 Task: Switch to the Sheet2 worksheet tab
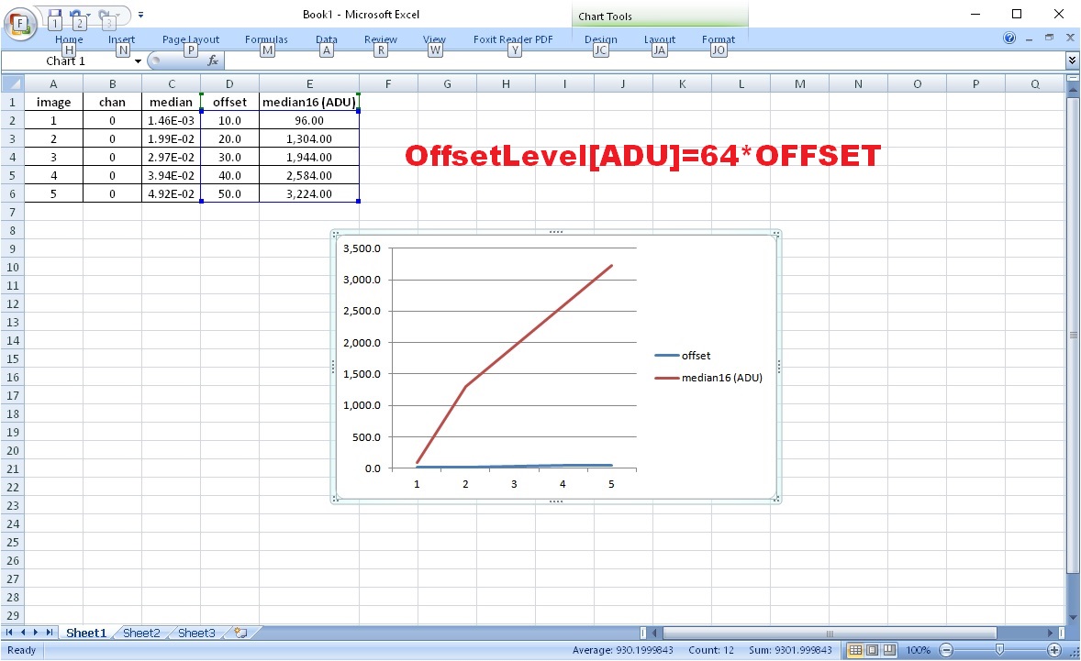[141, 633]
